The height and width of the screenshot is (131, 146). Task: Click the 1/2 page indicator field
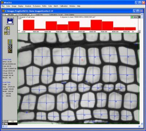click(x=13, y=122)
